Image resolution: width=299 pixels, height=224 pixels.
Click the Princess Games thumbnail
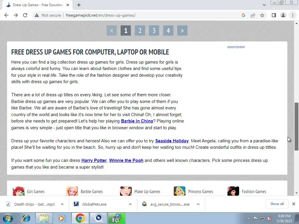(x=180, y=191)
